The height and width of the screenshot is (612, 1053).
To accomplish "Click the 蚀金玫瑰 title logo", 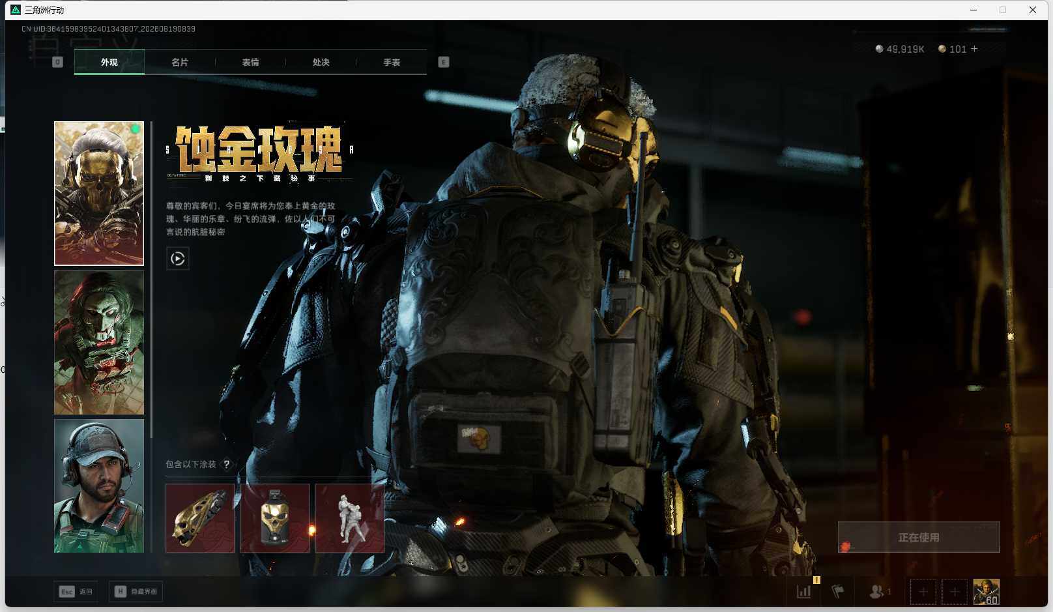I will [x=260, y=153].
